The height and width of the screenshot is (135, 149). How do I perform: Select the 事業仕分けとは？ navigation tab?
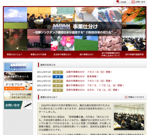pyautogui.click(x=15, y=54)
